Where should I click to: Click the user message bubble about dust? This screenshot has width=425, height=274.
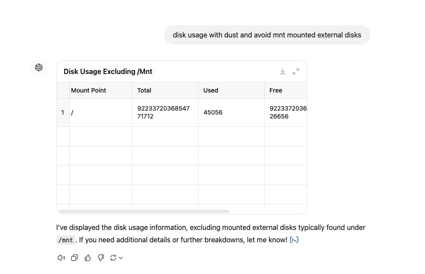coord(267,35)
